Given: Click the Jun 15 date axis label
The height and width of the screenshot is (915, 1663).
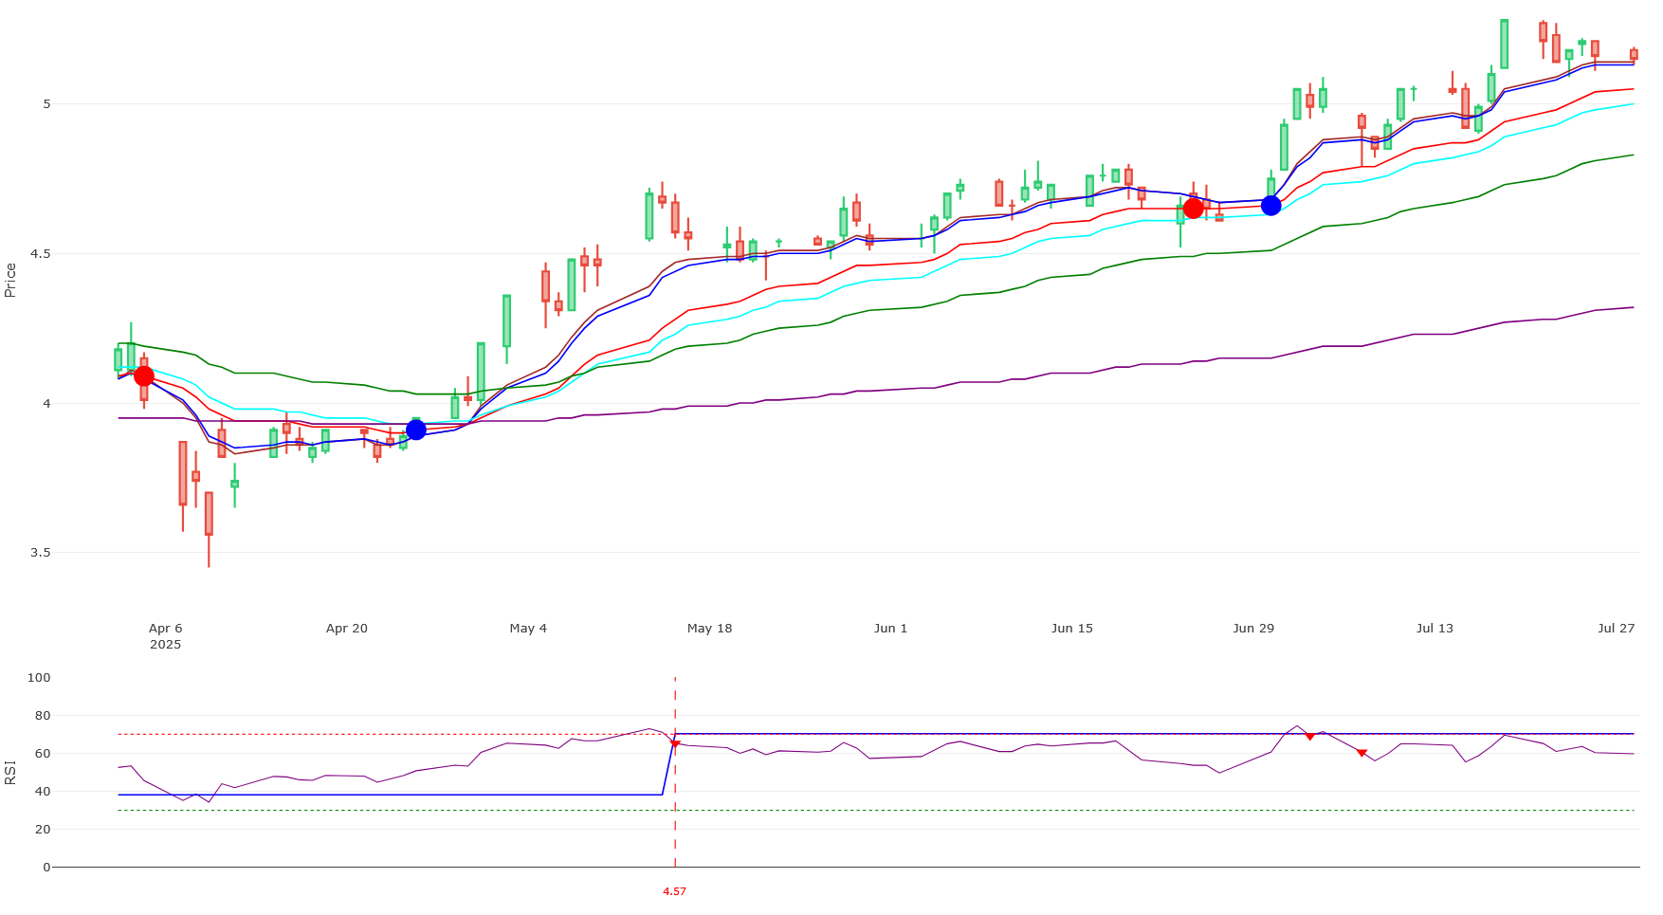Looking at the screenshot, I should (x=1072, y=628).
